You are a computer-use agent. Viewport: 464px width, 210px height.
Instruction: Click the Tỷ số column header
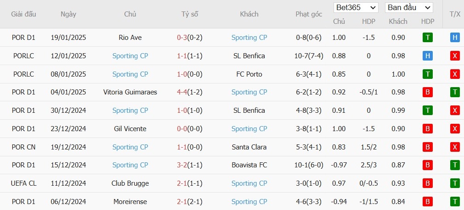point(190,14)
